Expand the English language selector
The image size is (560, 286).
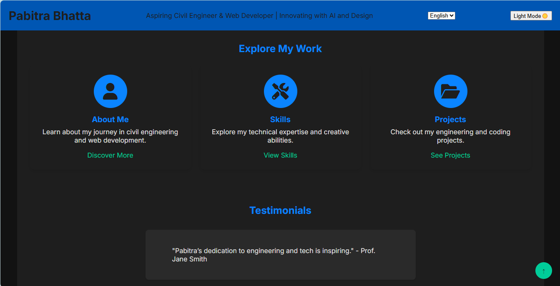[441, 15]
